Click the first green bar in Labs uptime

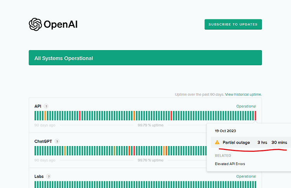pyautogui.click(x=35, y=185)
